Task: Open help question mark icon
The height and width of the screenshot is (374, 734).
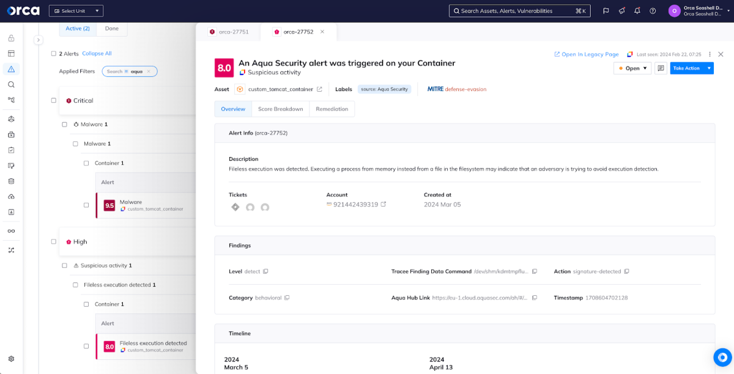Action: click(x=653, y=11)
